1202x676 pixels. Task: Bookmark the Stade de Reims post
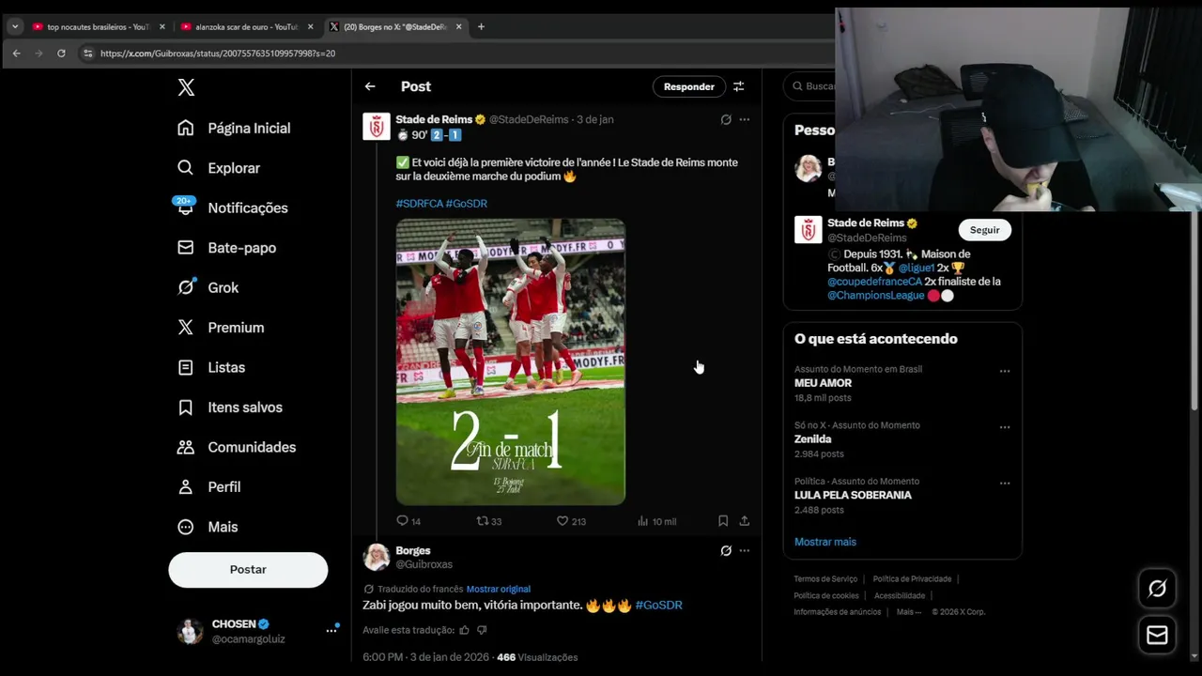pyautogui.click(x=723, y=521)
